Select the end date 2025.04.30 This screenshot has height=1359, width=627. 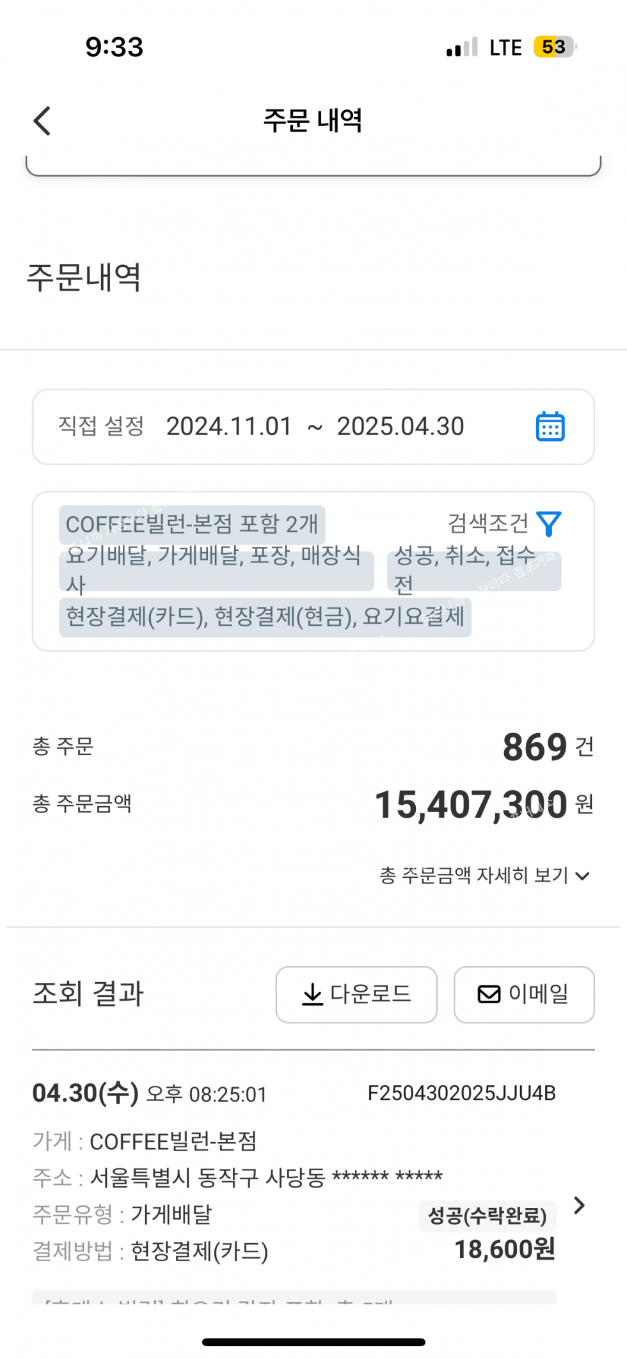(x=401, y=427)
